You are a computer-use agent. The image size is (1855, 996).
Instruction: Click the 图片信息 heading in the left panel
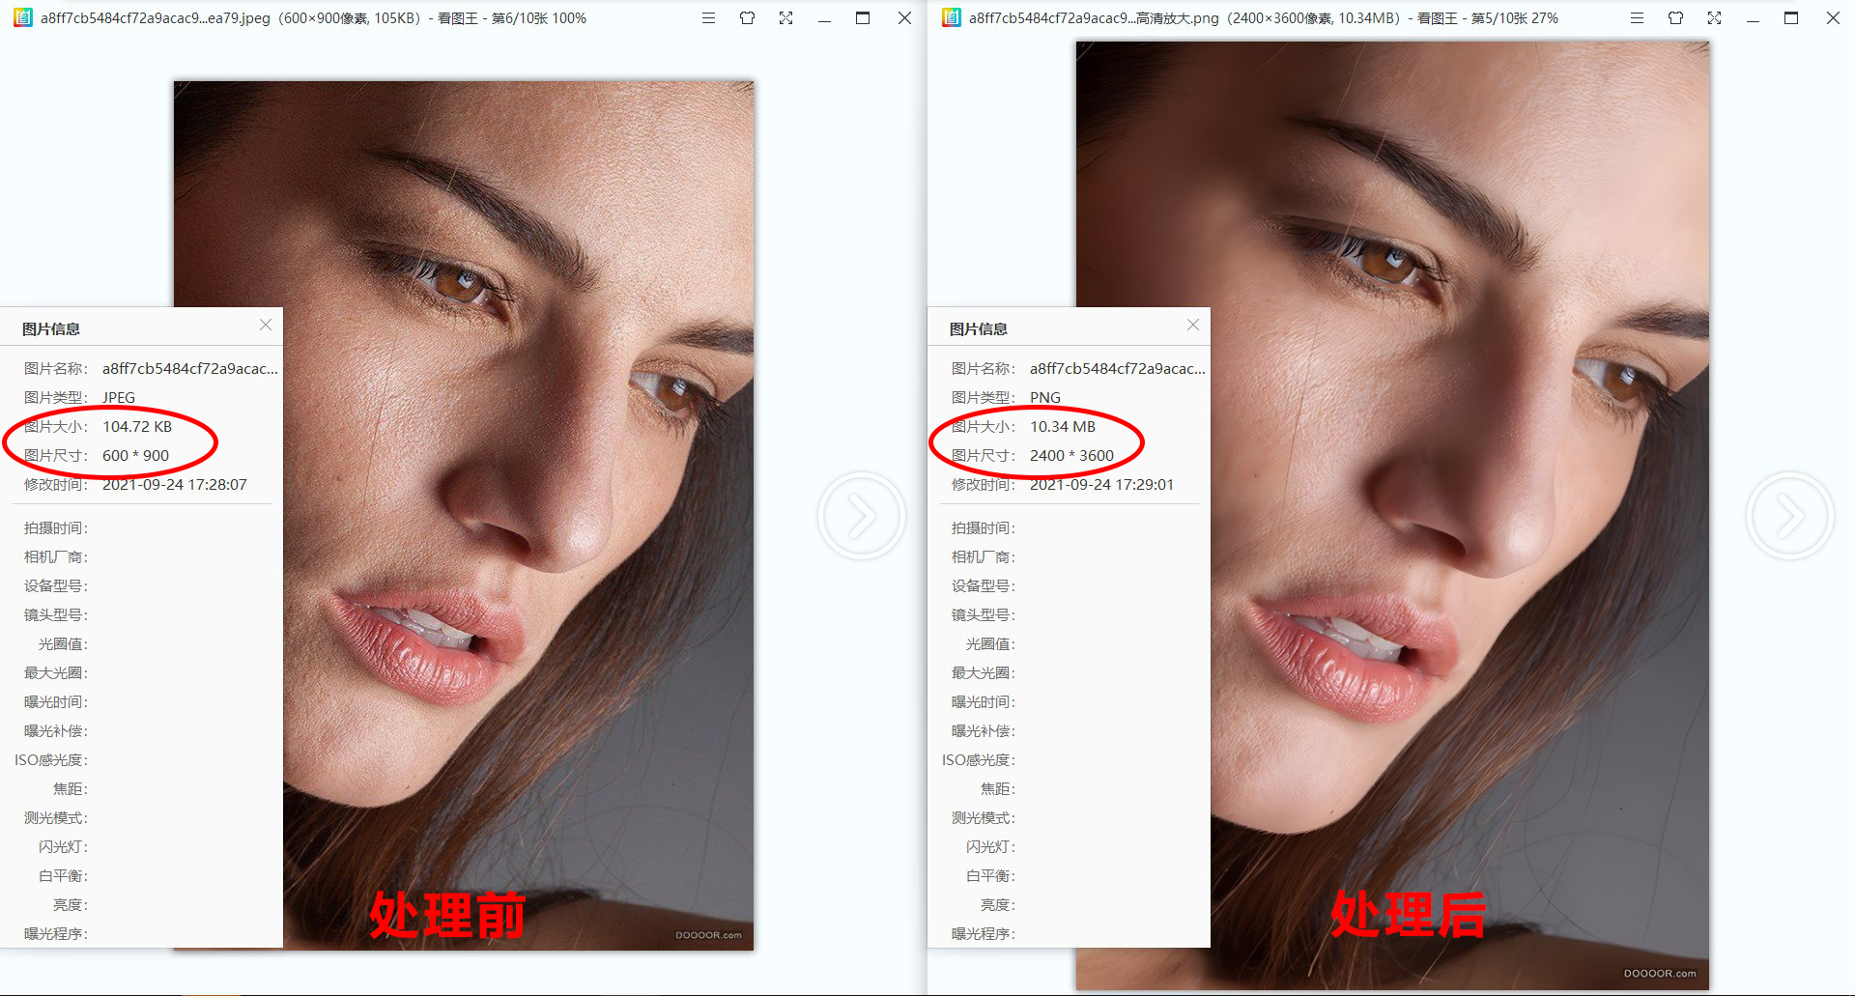pyautogui.click(x=51, y=329)
